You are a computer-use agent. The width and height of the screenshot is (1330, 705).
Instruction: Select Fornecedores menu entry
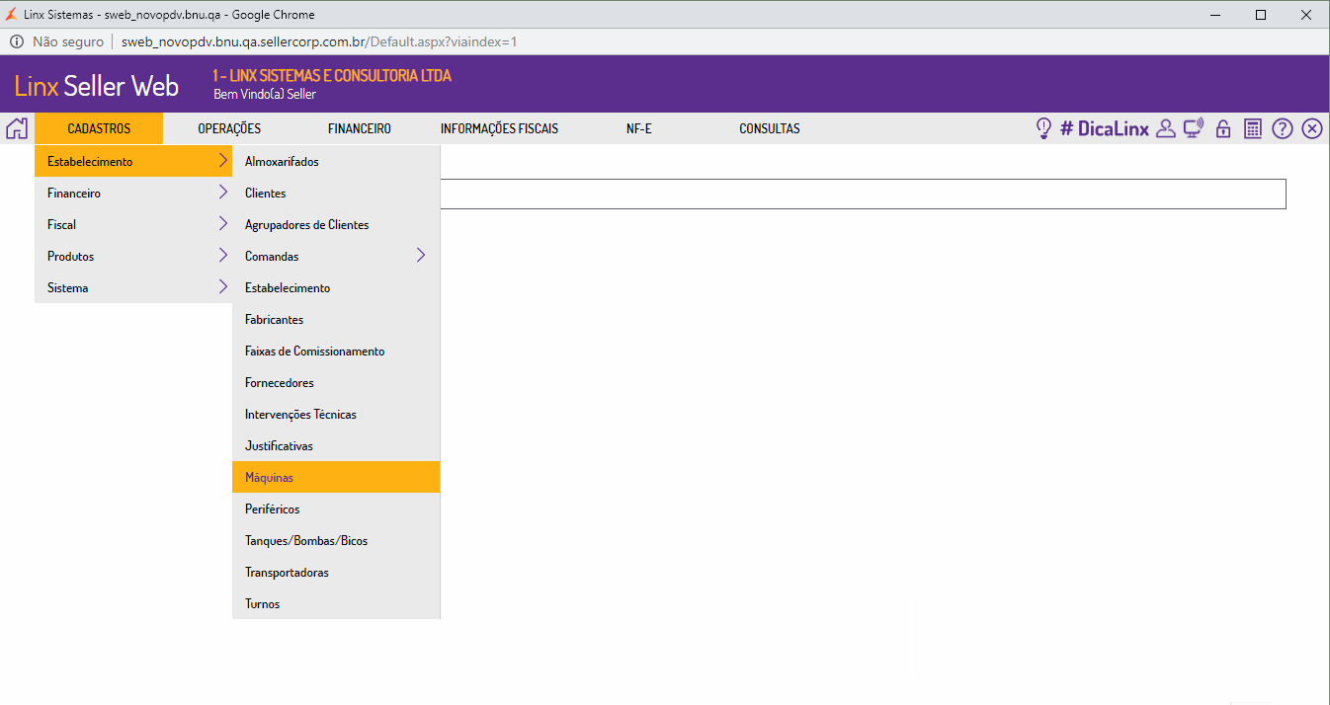[336, 382]
